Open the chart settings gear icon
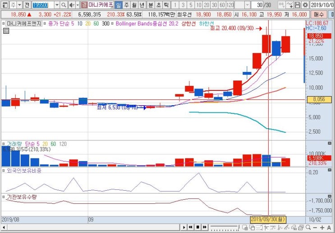 (x=305, y=5)
